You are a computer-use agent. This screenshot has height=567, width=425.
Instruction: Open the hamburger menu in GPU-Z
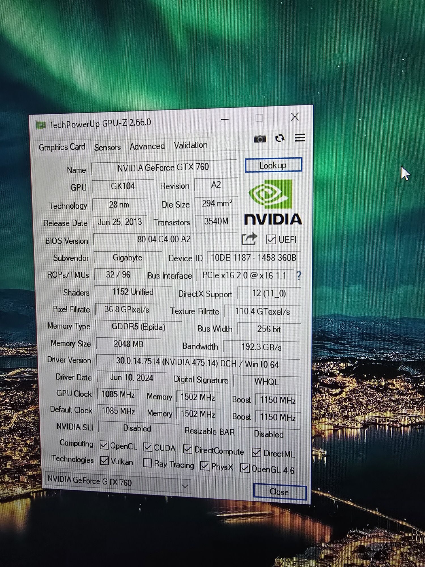tap(300, 138)
